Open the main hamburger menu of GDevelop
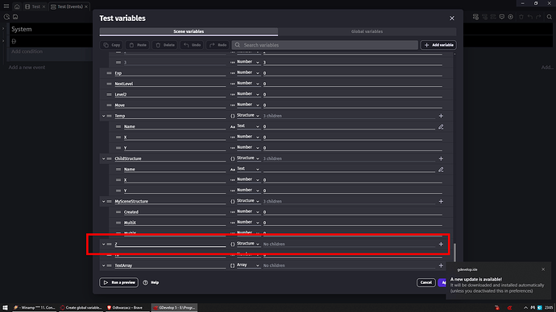This screenshot has width=556, height=312. click(6, 6)
